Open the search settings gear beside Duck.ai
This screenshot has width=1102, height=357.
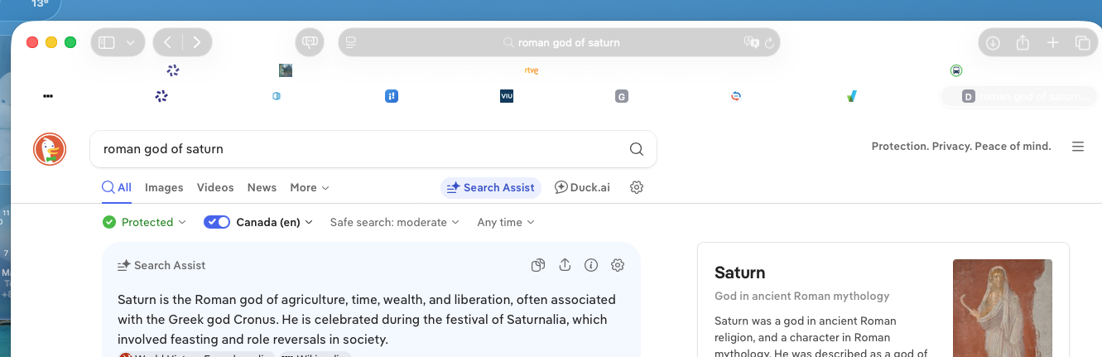(x=637, y=187)
